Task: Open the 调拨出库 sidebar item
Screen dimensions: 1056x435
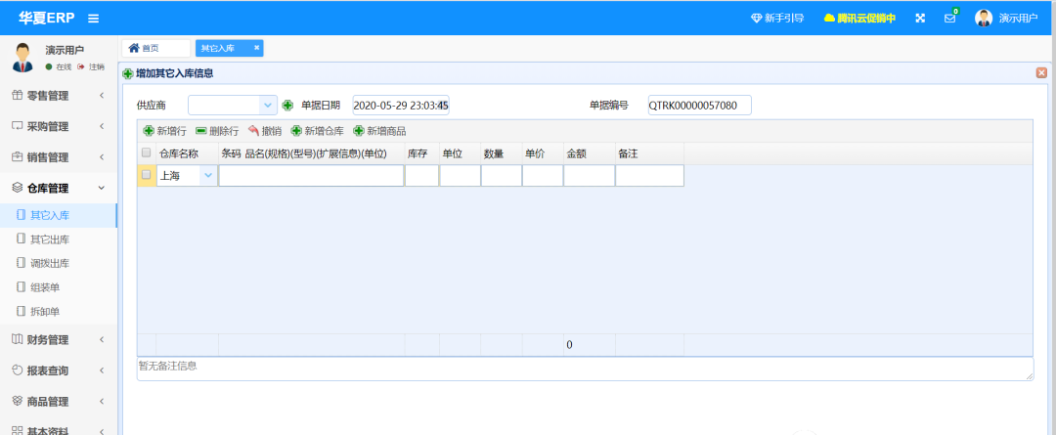Action: click(59, 263)
